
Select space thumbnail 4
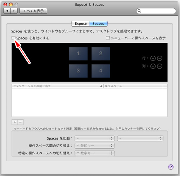(101, 71)
